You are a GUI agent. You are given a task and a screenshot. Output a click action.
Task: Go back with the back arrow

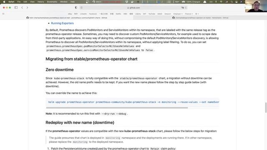pos(22,7)
